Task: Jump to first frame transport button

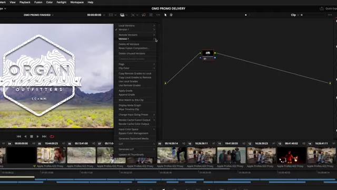Action: coord(19,137)
